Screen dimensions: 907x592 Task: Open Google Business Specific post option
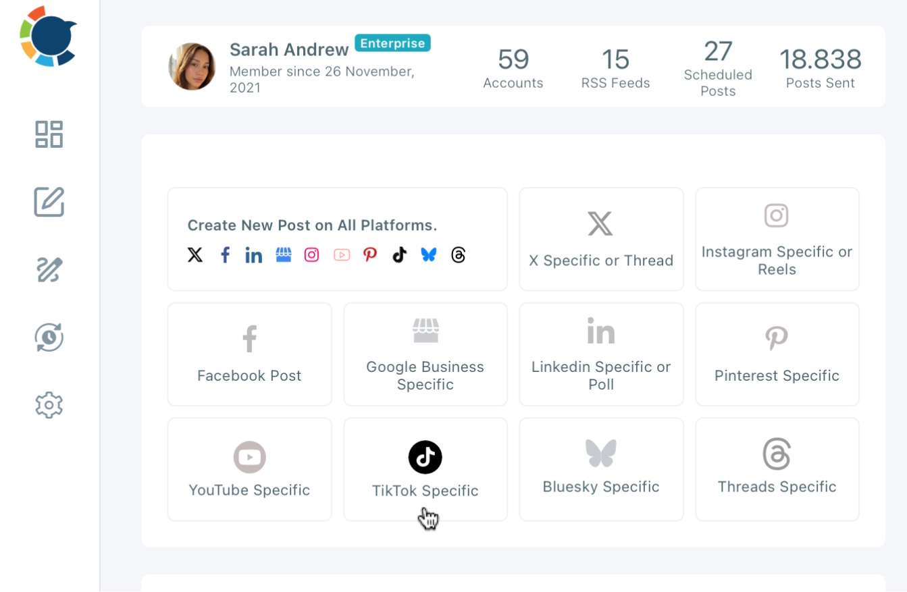pyautogui.click(x=425, y=354)
